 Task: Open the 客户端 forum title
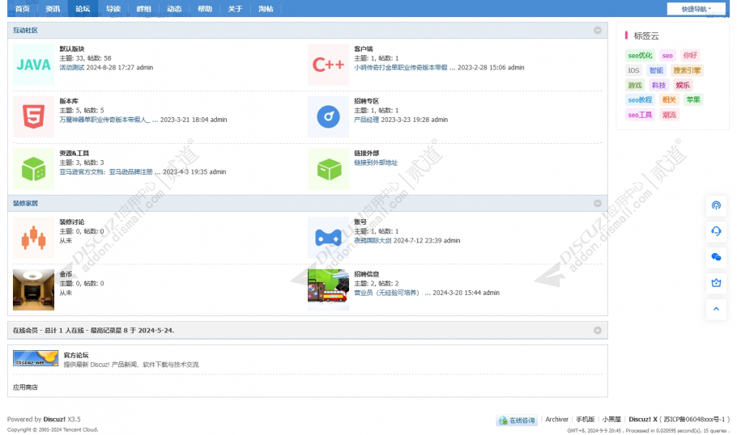tap(364, 49)
